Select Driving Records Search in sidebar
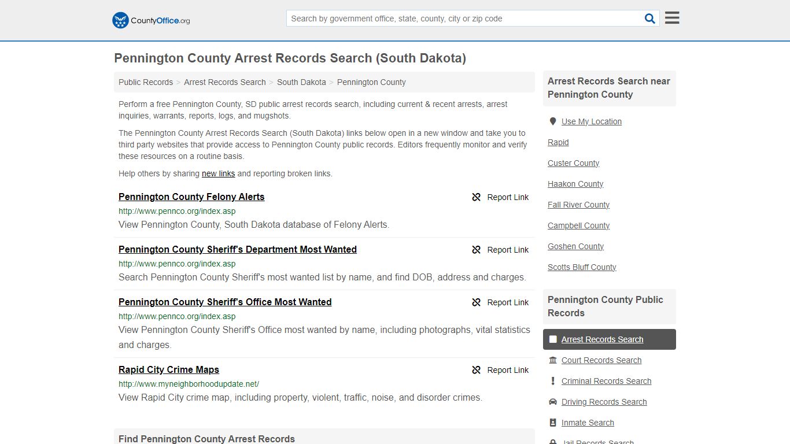790x444 pixels. [604, 402]
